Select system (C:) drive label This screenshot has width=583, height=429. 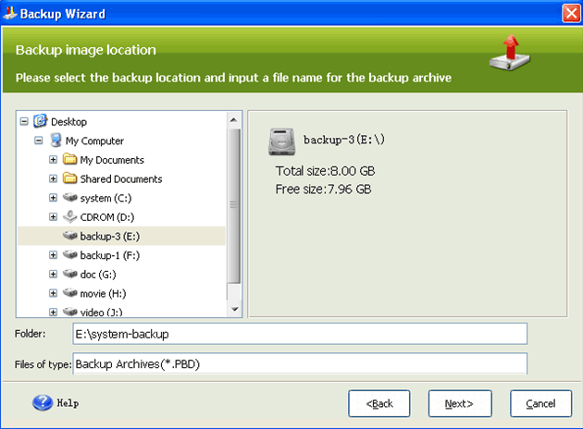tap(106, 198)
